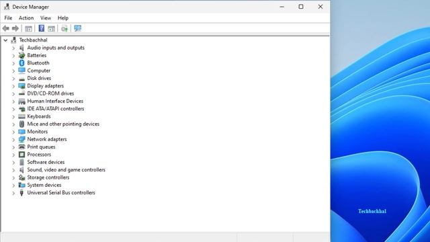The width and height of the screenshot is (430, 242).
Task: Expand the Disk drives chevron
Action: (13, 79)
